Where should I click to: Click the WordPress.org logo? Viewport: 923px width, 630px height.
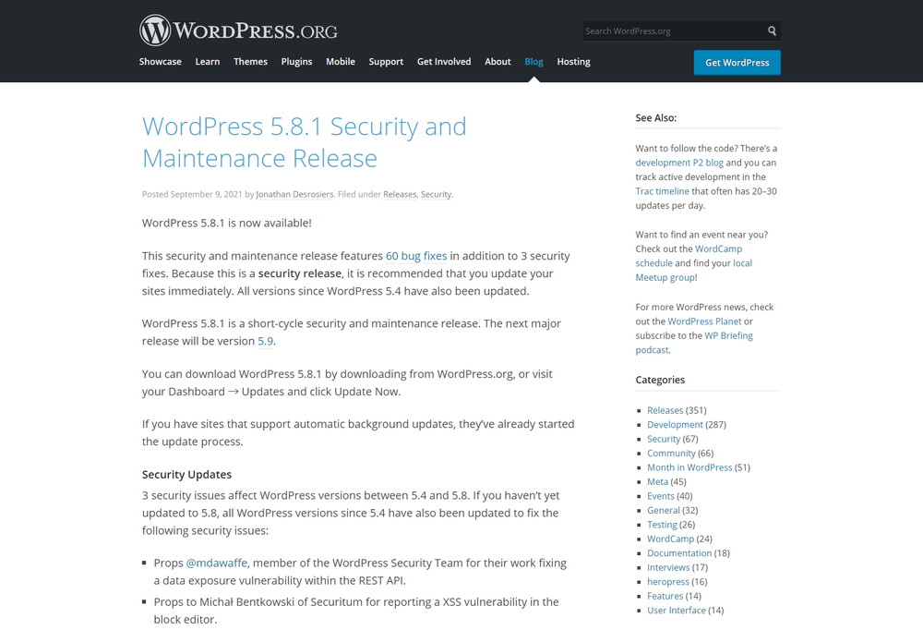238,30
